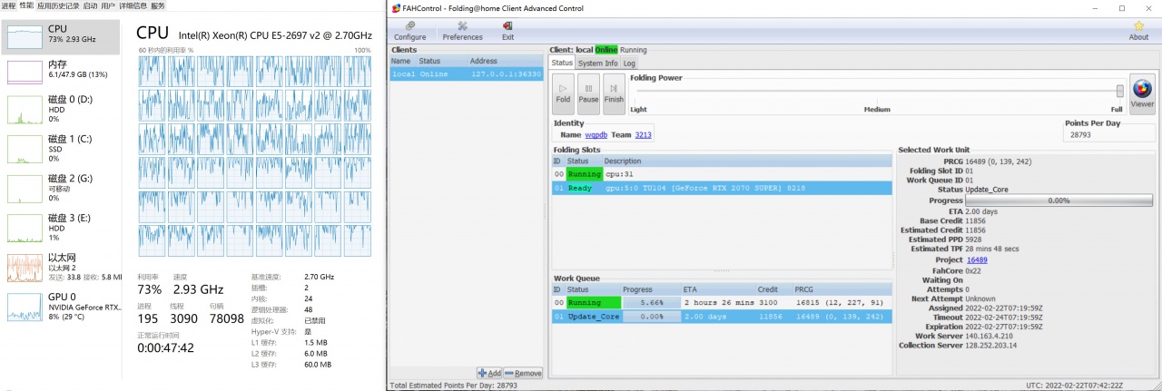Image resolution: width=1162 pixels, height=391 pixels.
Task: Click the Clients Address column header
Action: [506, 61]
